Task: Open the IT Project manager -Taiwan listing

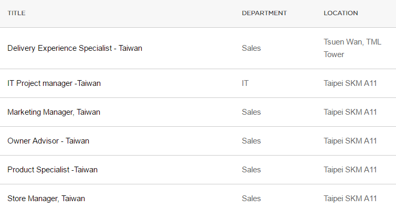Action: point(54,83)
